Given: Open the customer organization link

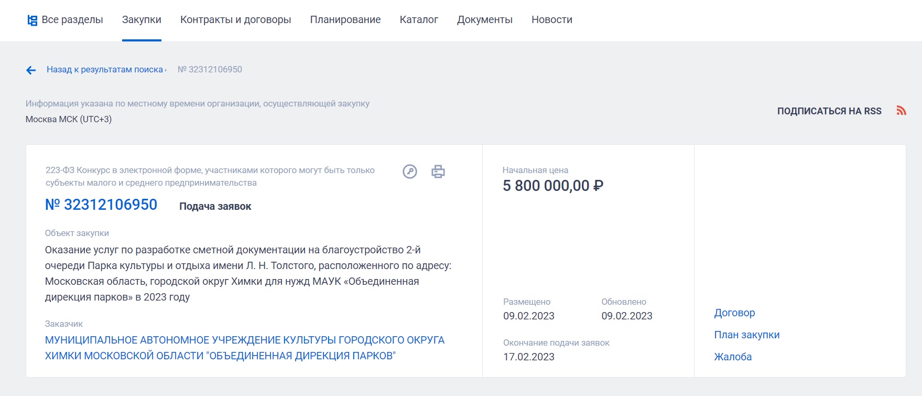Looking at the screenshot, I should [x=245, y=348].
